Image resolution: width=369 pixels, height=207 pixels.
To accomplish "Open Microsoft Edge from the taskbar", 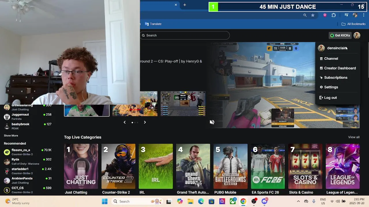I will [x=201, y=201].
